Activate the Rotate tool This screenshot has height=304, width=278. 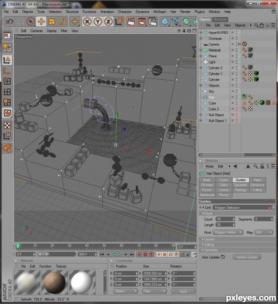pos(62,22)
